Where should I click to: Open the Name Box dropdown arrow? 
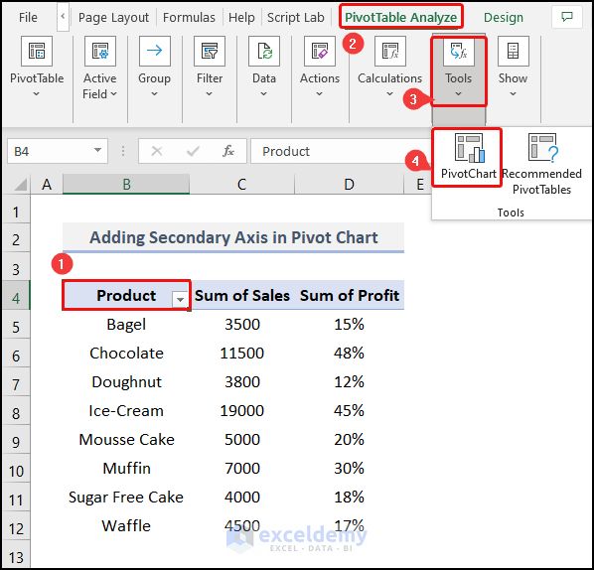tap(97, 150)
